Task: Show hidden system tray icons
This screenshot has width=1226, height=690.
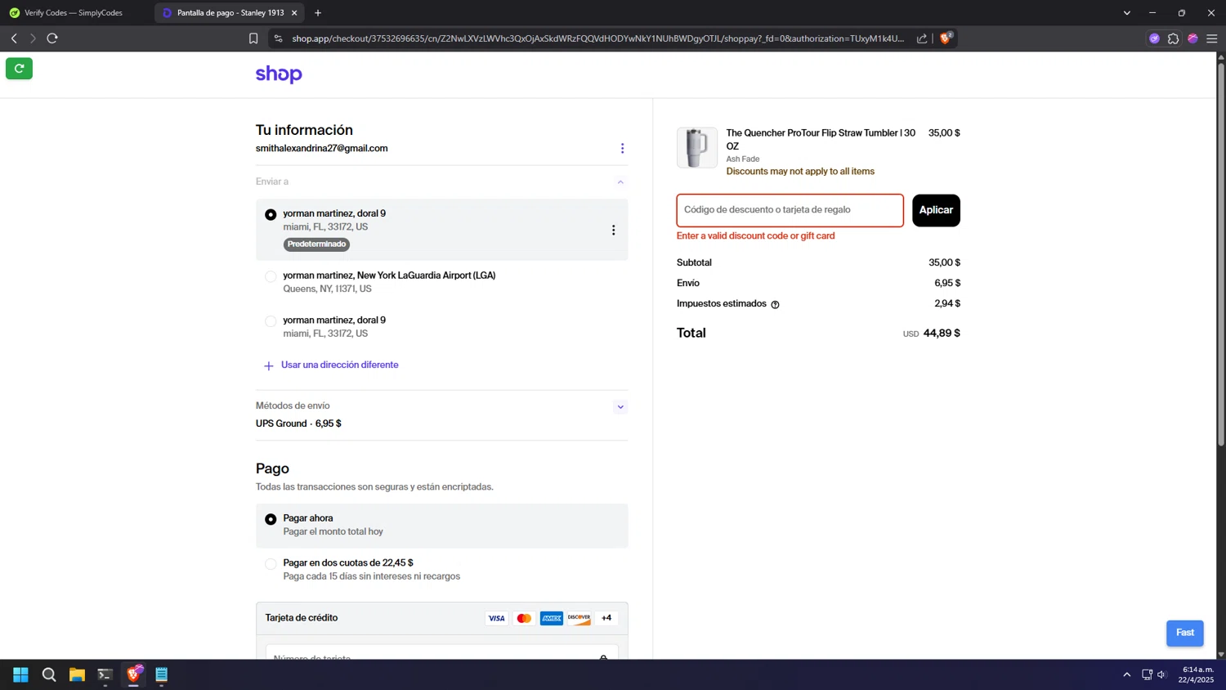Action: point(1127,675)
